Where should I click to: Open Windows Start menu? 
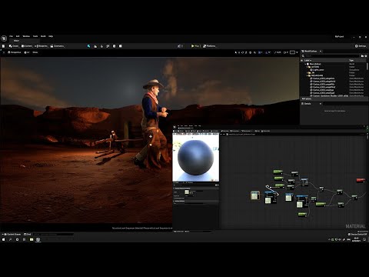(3, 239)
